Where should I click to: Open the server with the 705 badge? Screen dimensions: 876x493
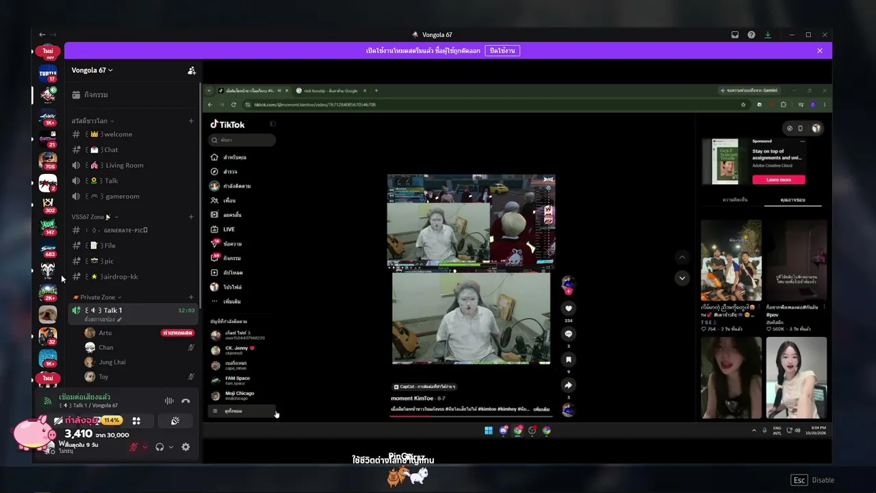[x=48, y=161]
